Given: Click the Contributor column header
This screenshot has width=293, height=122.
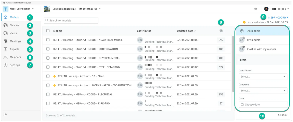Looking at the screenshot, I should (x=144, y=31).
